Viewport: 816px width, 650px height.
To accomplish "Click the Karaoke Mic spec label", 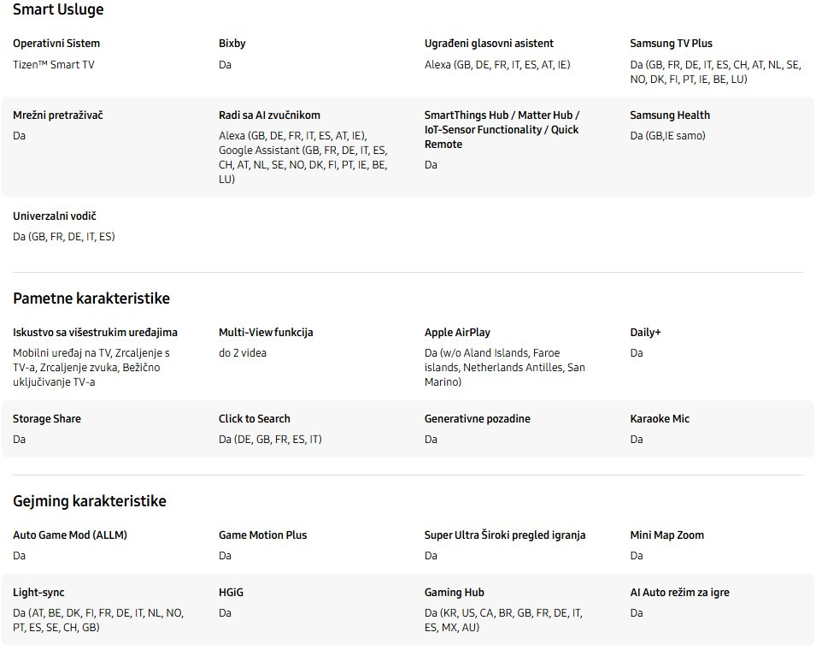I will (660, 419).
